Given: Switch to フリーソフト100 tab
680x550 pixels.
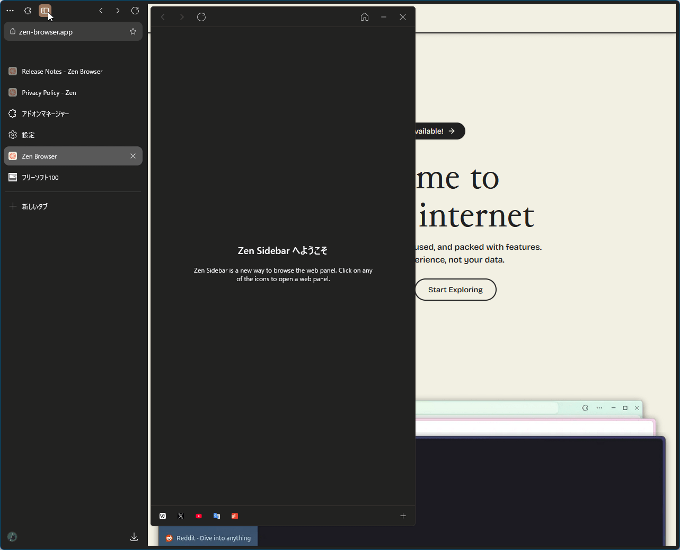Looking at the screenshot, I should 73,177.
